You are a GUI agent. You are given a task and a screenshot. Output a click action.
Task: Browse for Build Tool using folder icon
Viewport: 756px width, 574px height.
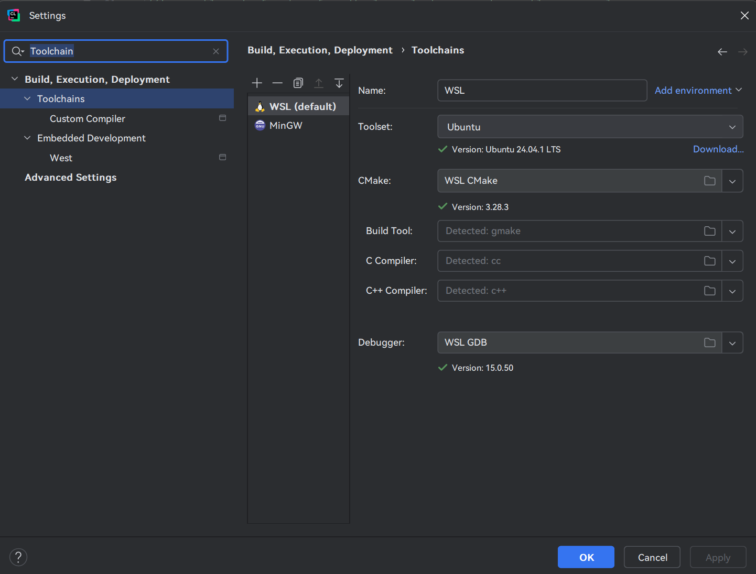[709, 231]
